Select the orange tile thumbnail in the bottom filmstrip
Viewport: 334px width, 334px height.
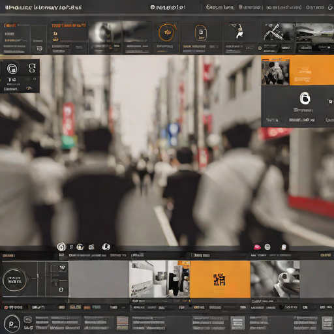(x=220, y=279)
